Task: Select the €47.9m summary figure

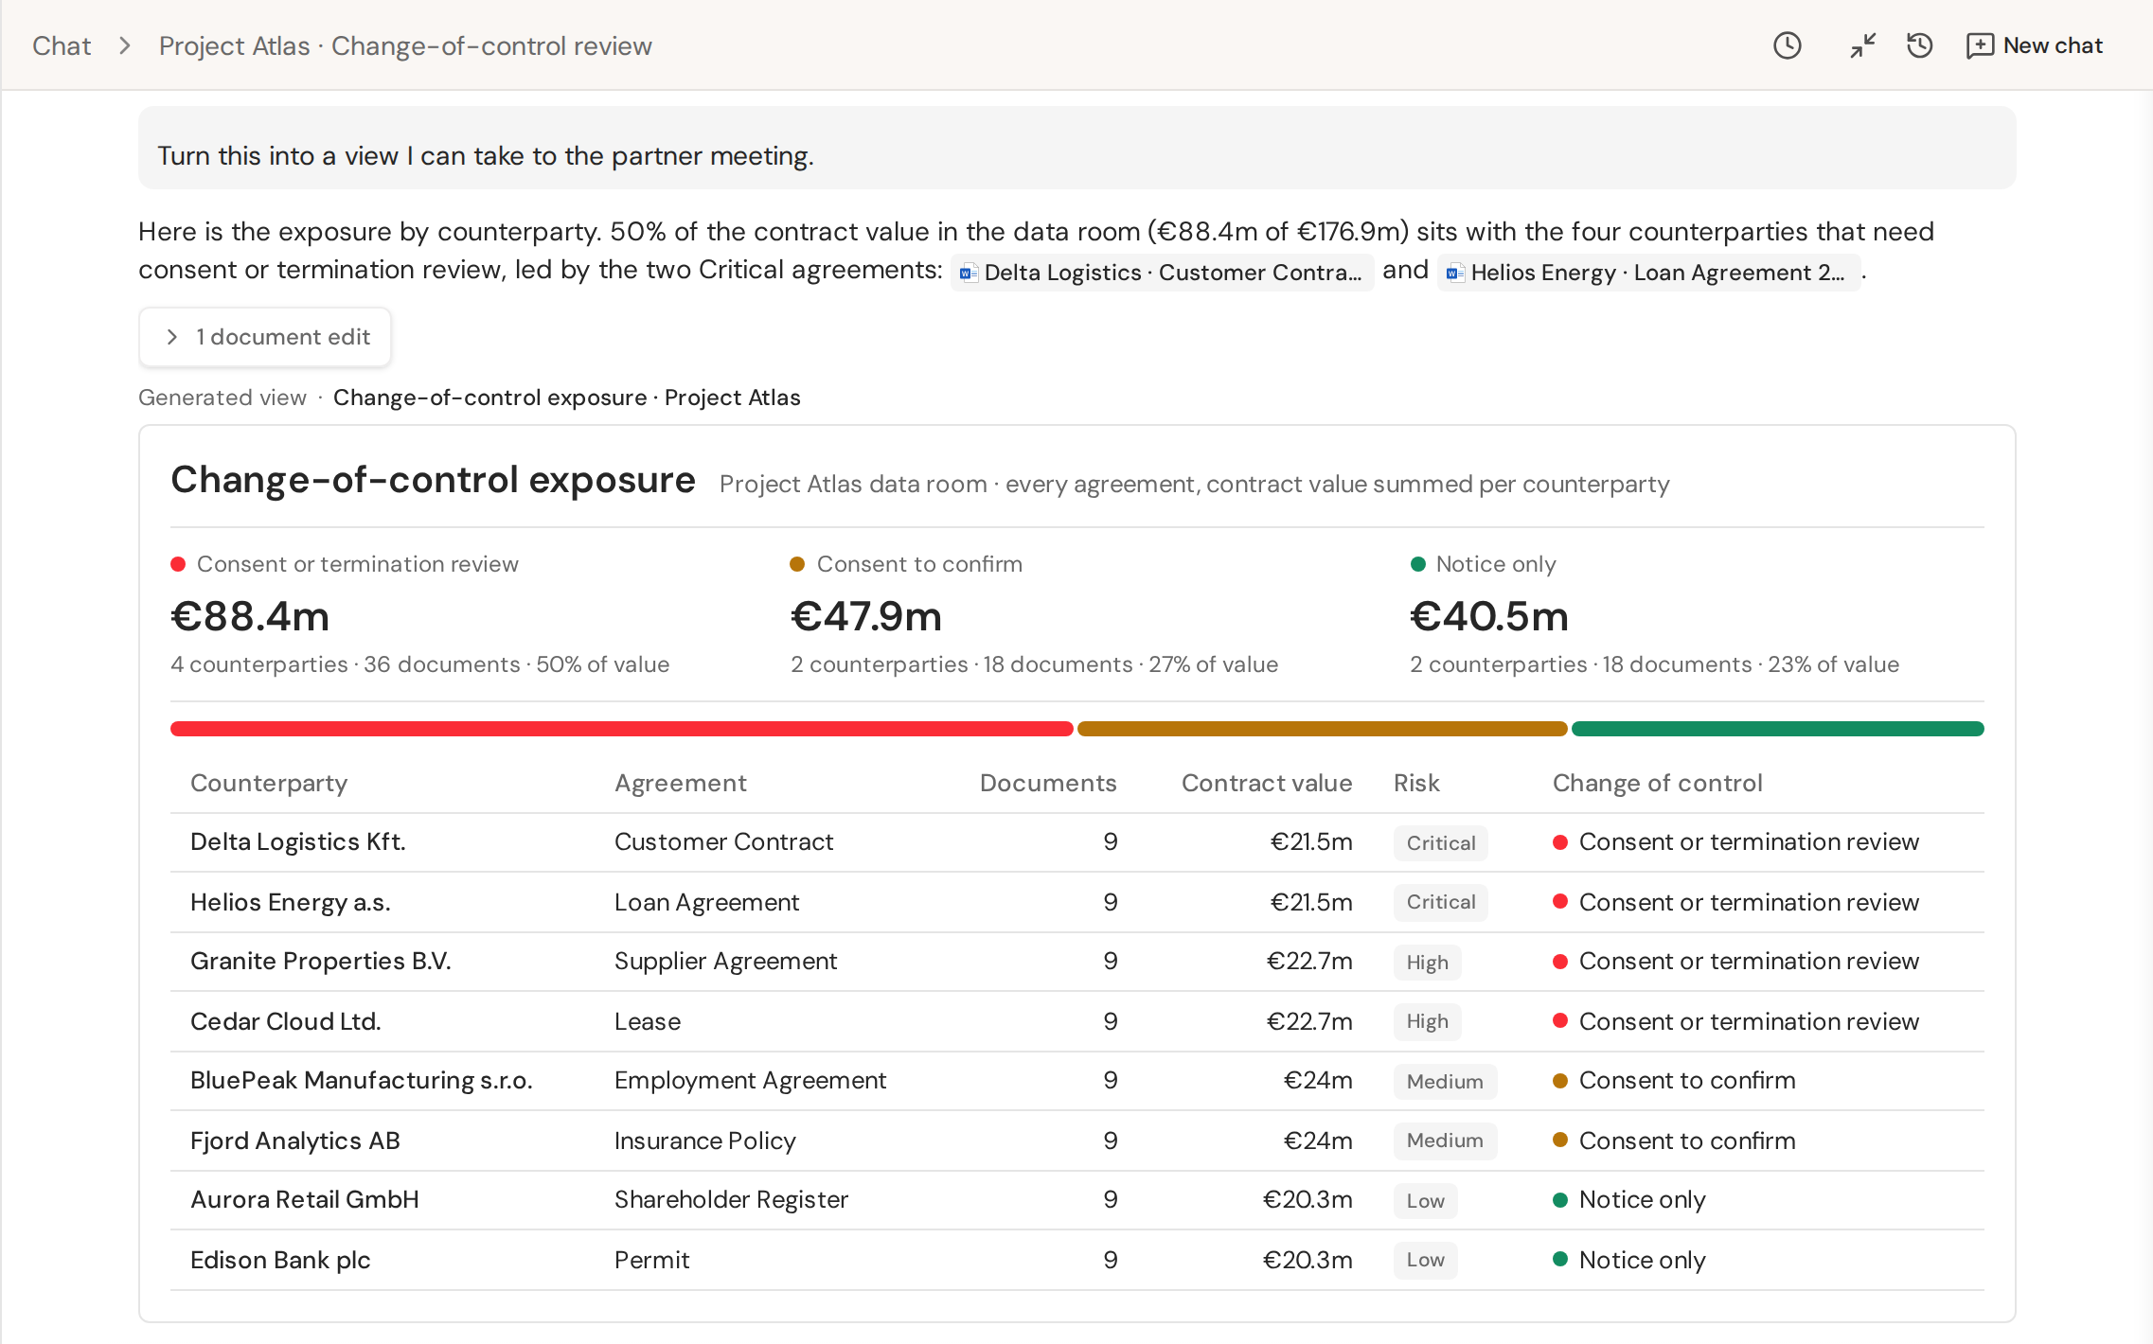Action: pyautogui.click(x=866, y=616)
